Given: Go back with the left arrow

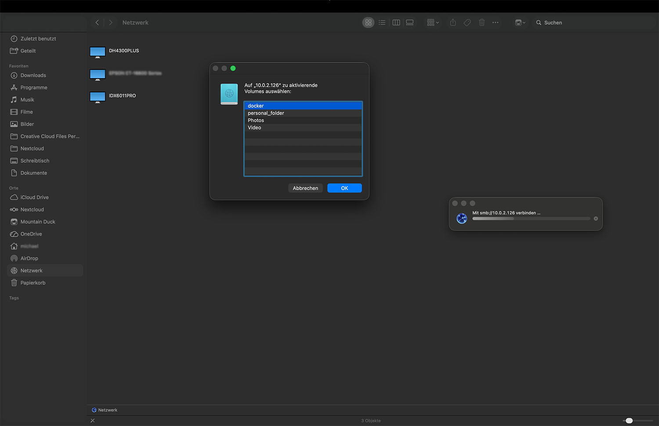Looking at the screenshot, I should pyautogui.click(x=97, y=22).
